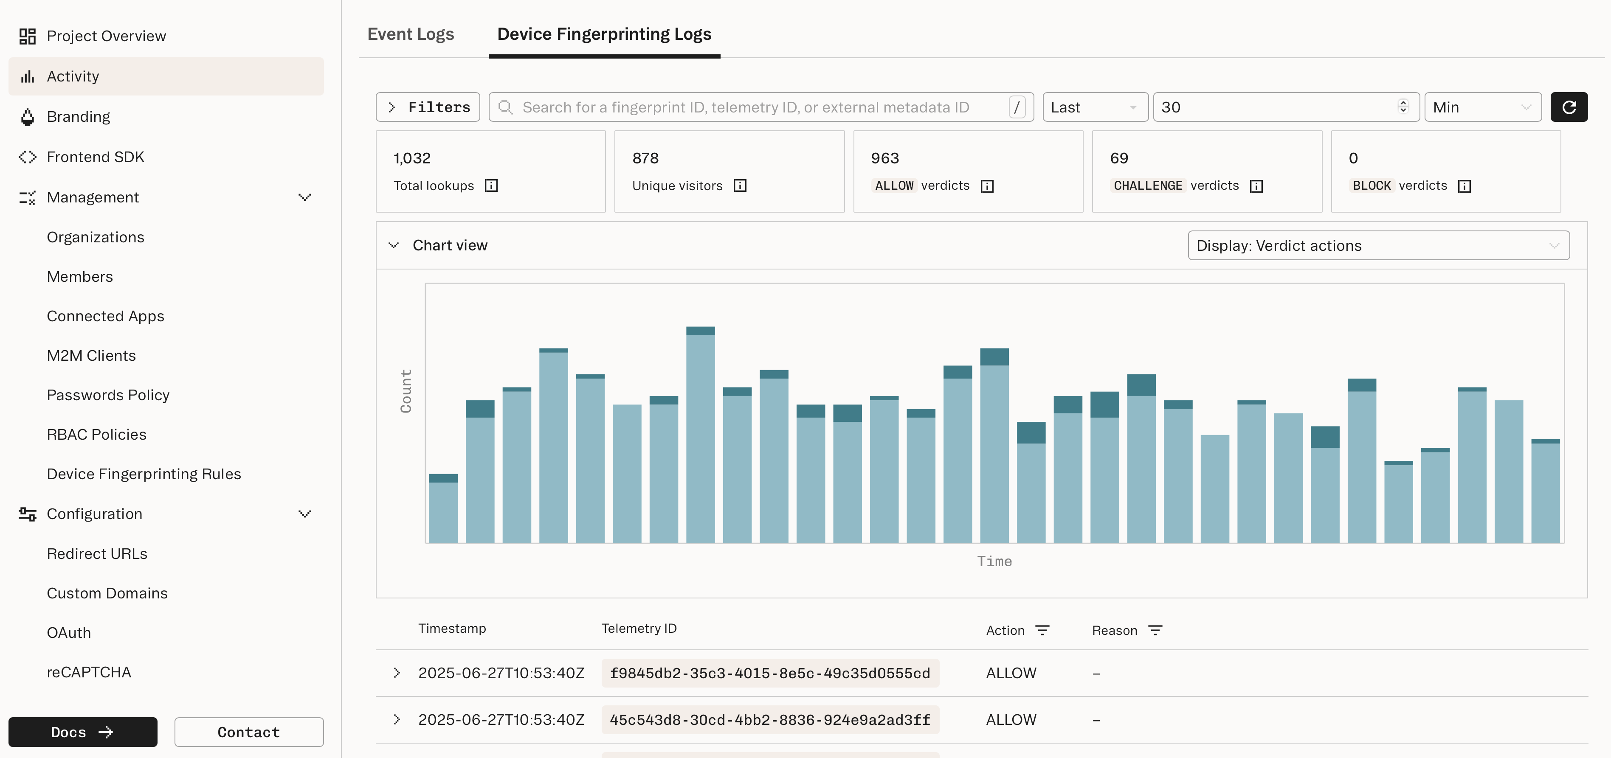Collapse the Chart view panel

coord(393,245)
